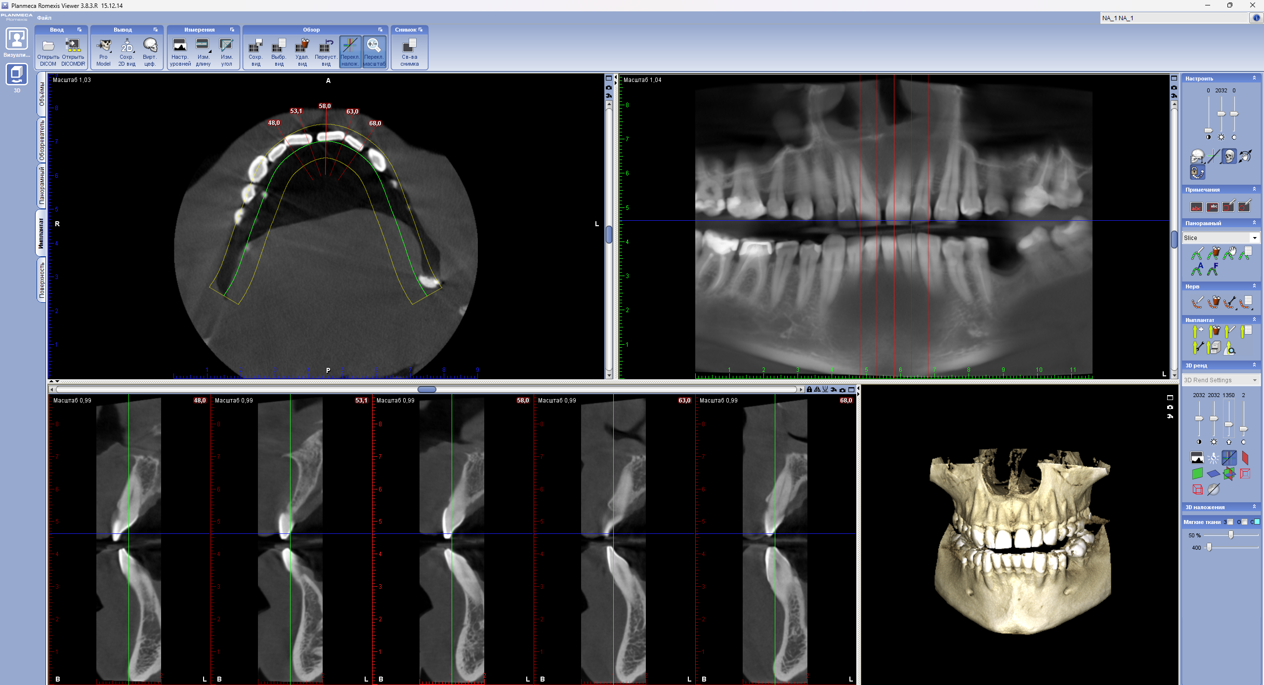The image size is (1264, 685).
Task: Adjust the 50 % soft tissue slider
Action: [1231, 535]
